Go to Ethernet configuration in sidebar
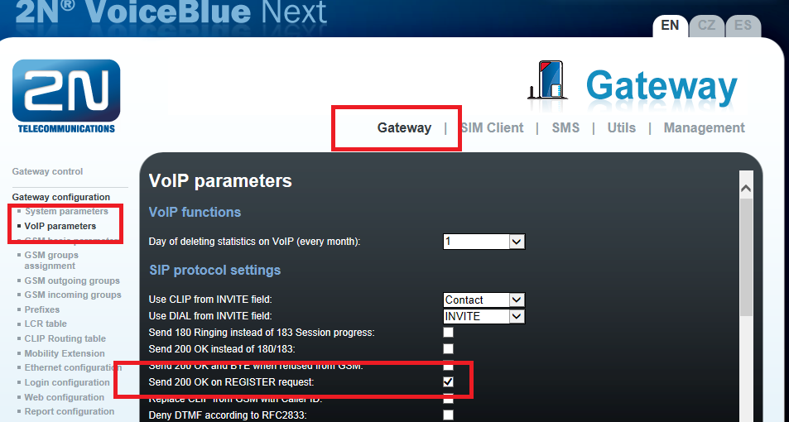Screen dimensions: 789x422 [x=73, y=367]
